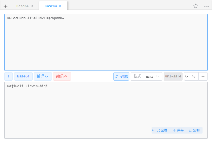Select the active Base64 tab
212x144 pixels.
(x=51, y=6)
